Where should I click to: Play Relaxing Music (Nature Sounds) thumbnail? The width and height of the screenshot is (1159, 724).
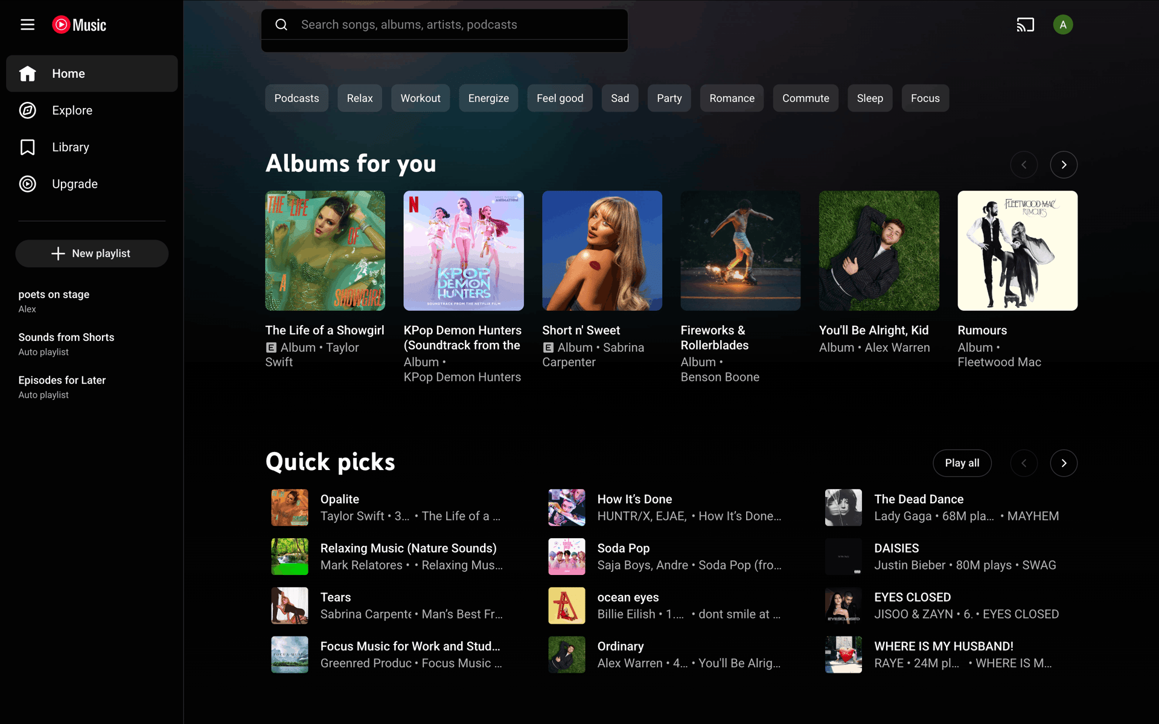pyautogui.click(x=290, y=556)
